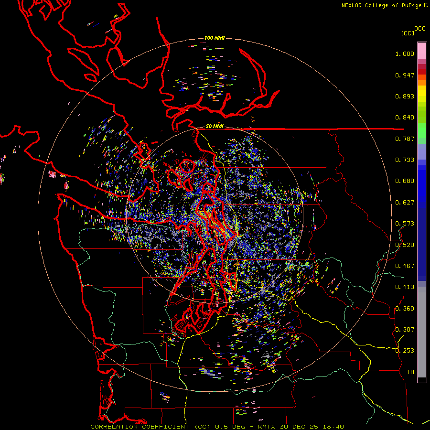Select the 0.733 scale value
Viewport: 430px width, 430px height.
405,160
